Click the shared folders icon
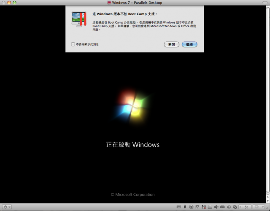Screen dimensions: 270x211 pos(229,207)
